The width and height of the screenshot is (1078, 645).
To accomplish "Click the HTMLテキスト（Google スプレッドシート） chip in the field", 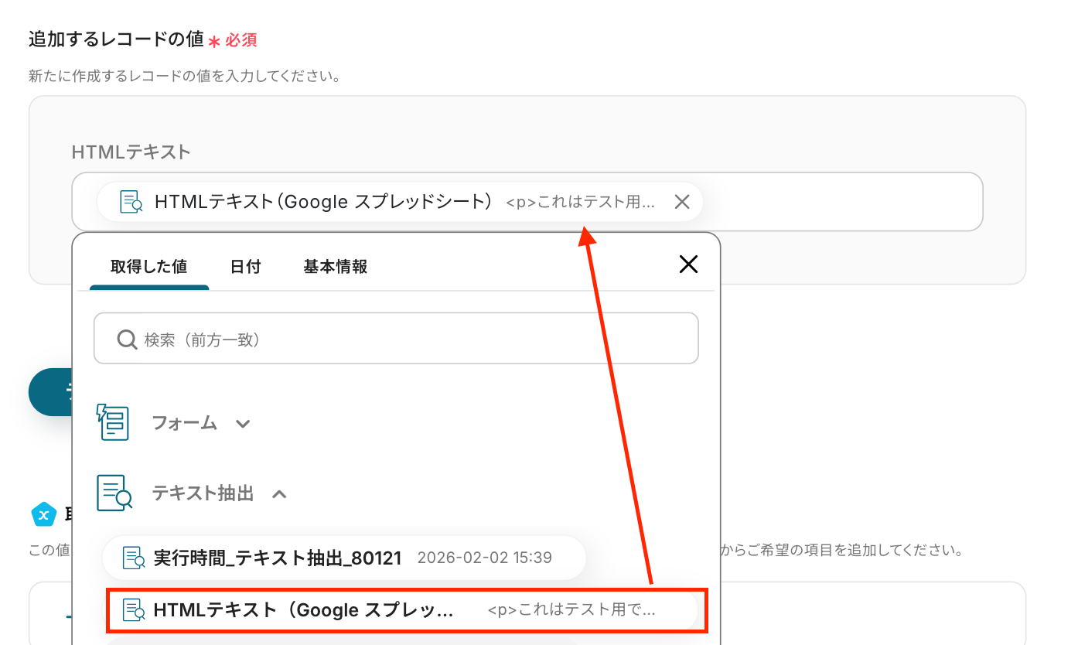I will [x=400, y=202].
